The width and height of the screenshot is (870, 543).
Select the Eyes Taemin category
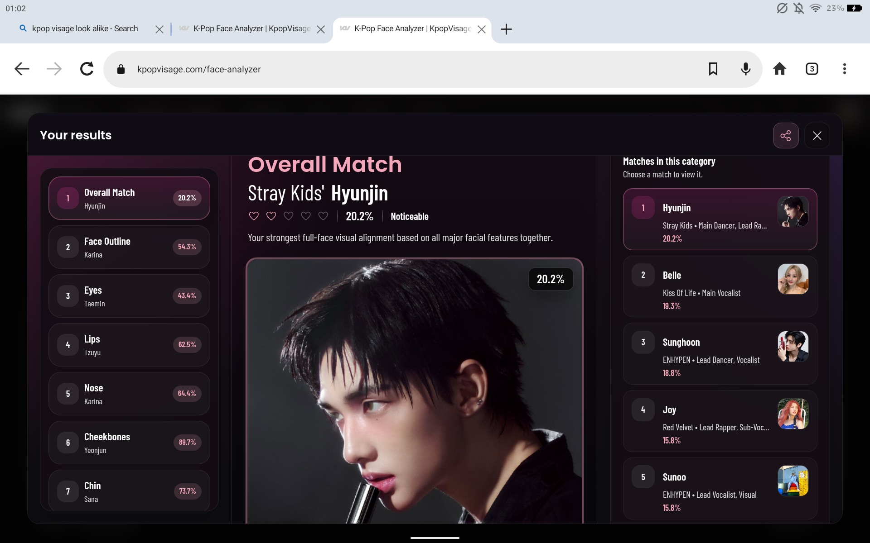(129, 296)
